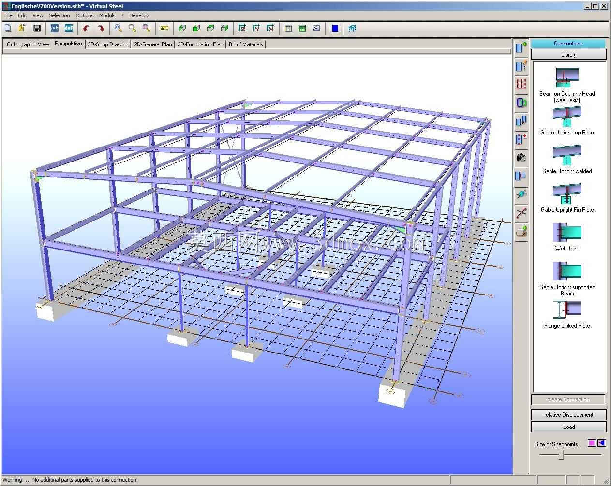The height and width of the screenshot is (486, 611).
Task: Set view along the Z axis icon
Action: click(x=242, y=29)
